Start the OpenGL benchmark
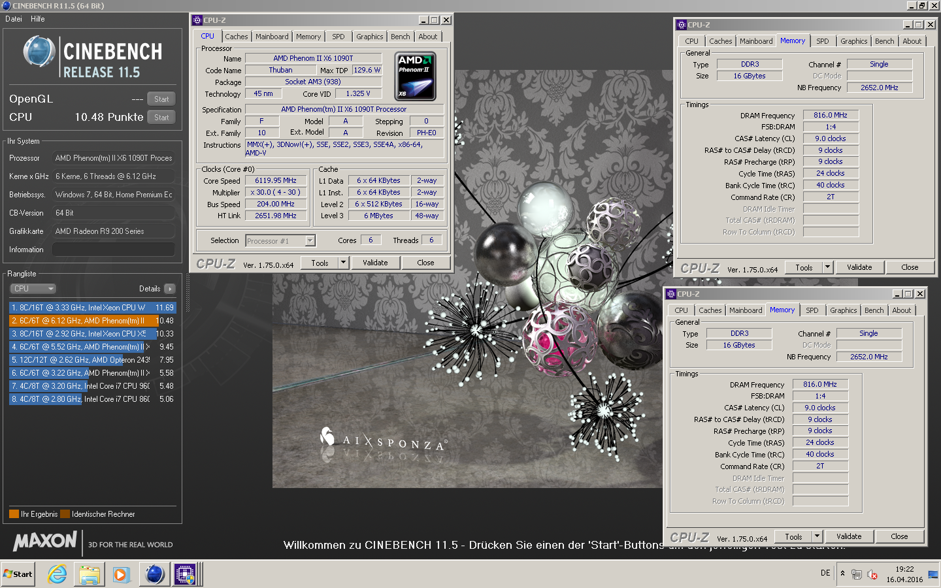The height and width of the screenshot is (588, 941). [161, 99]
